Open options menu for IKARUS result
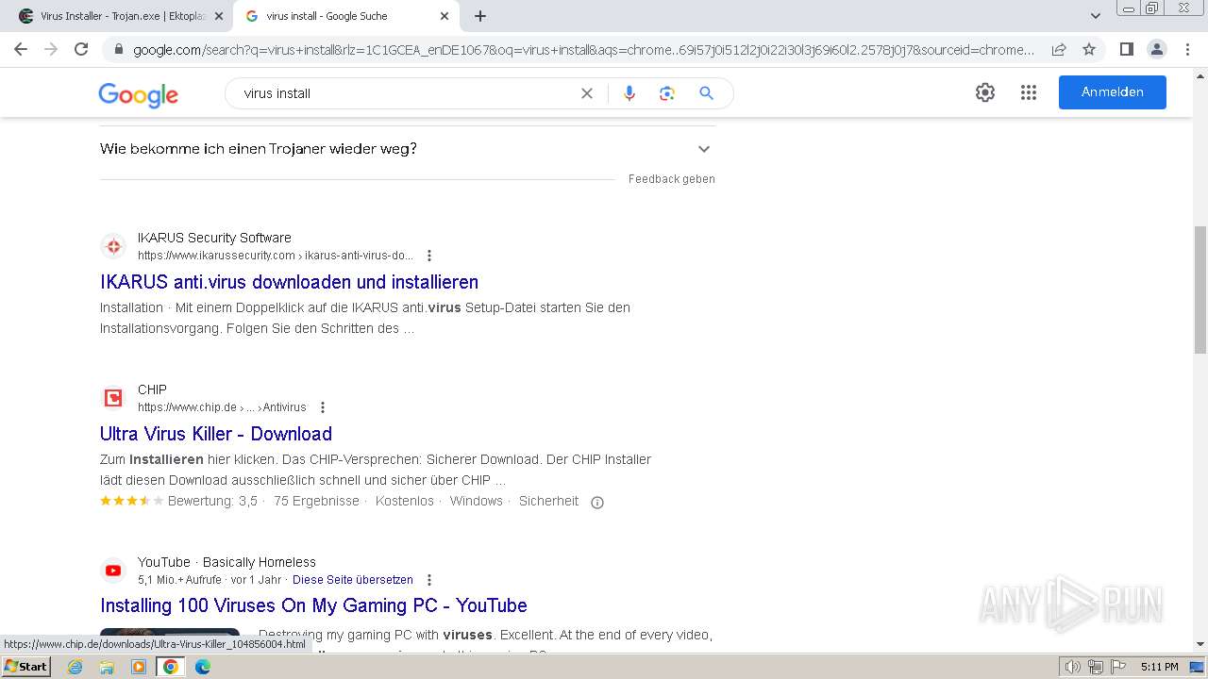 tap(429, 256)
